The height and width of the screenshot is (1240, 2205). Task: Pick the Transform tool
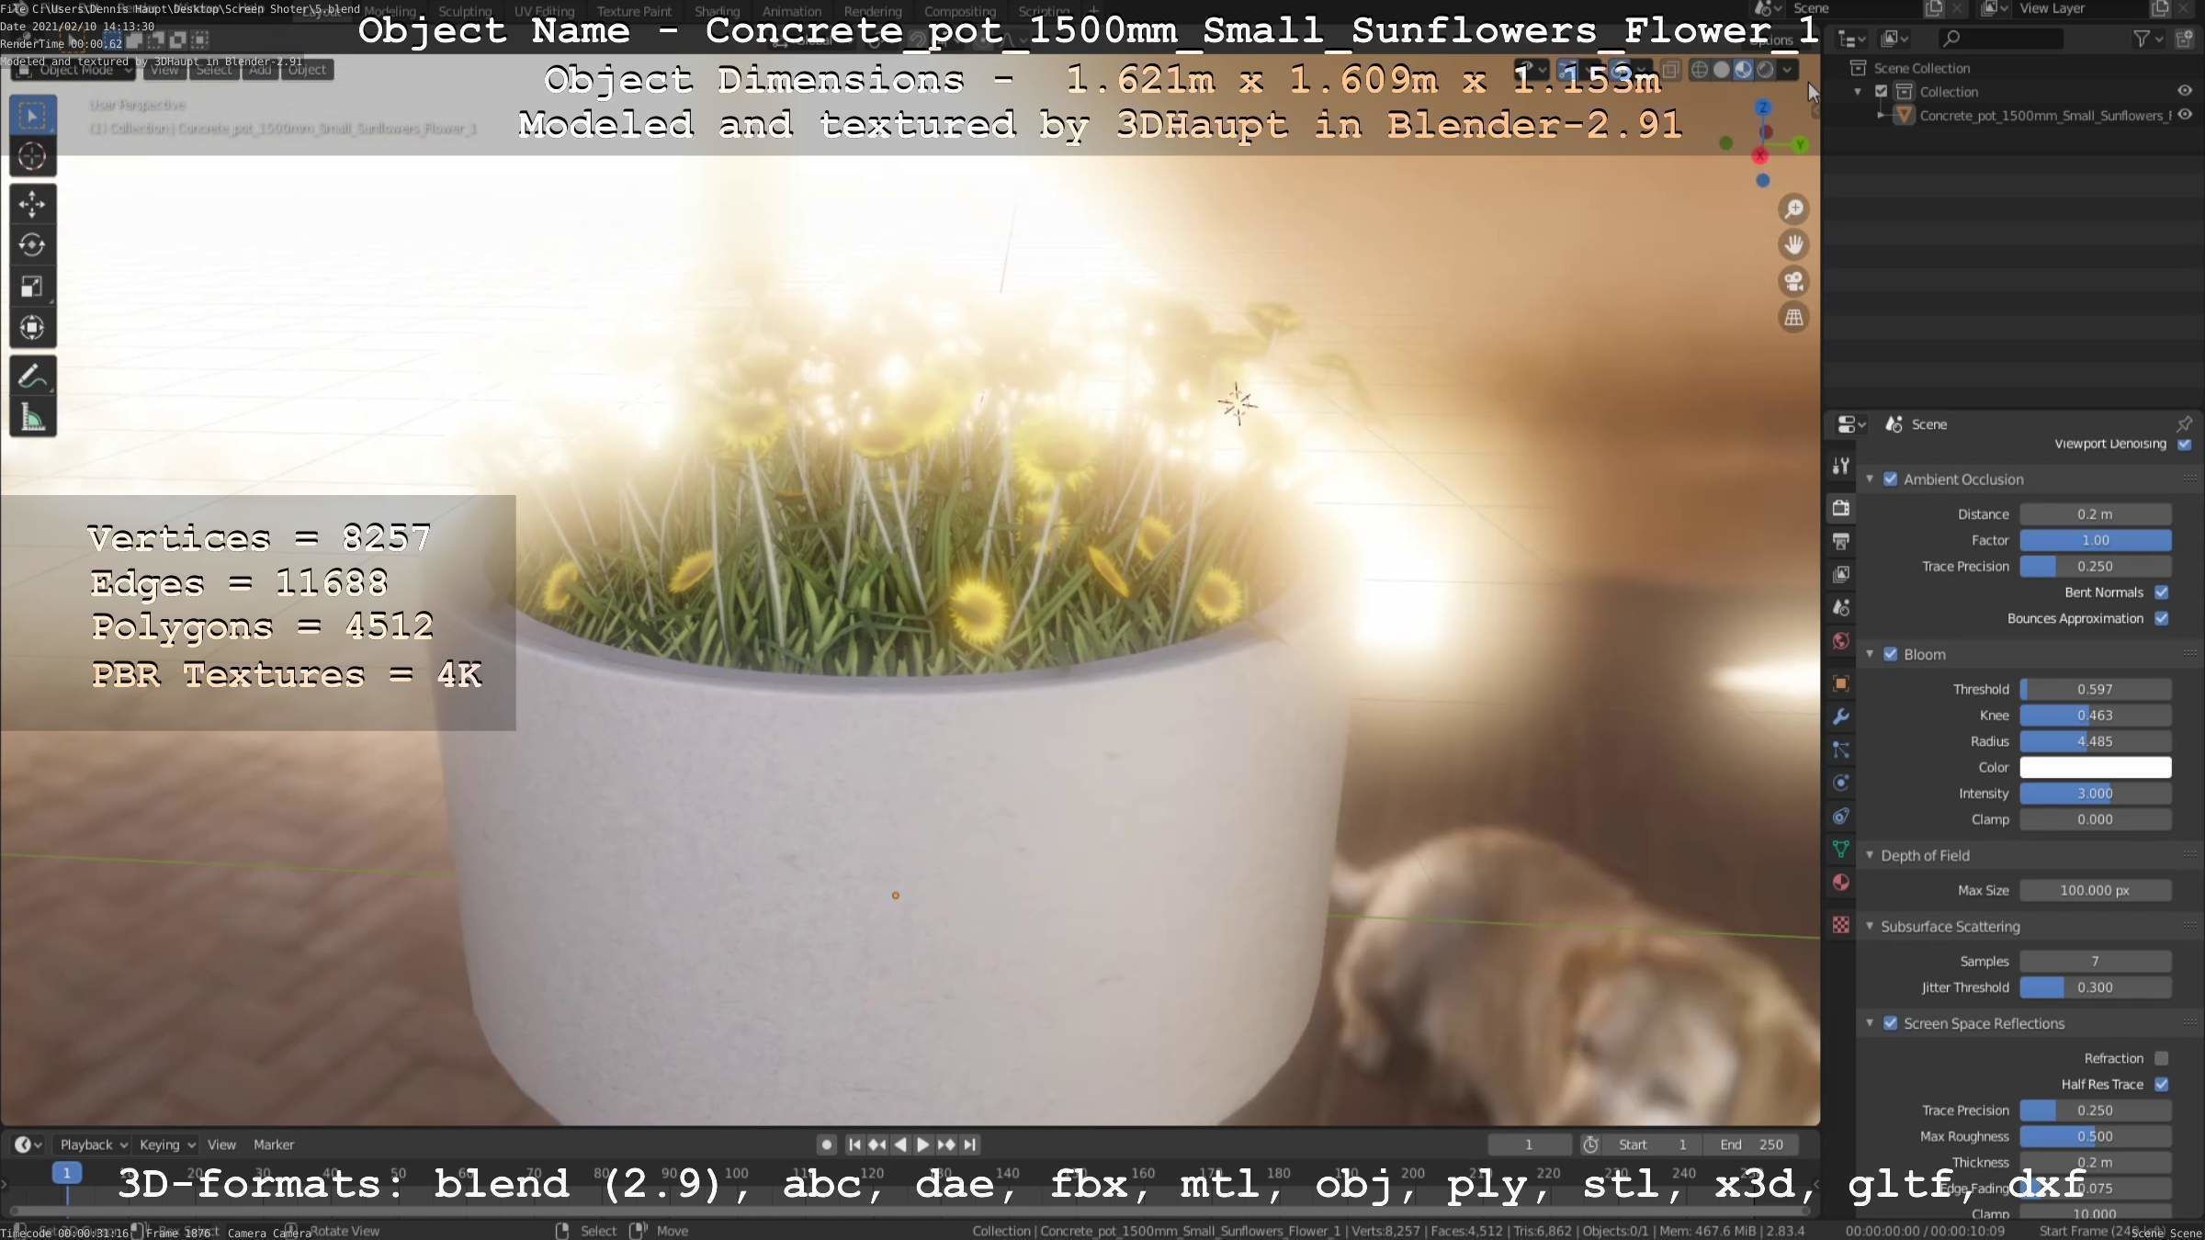click(32, 328)
